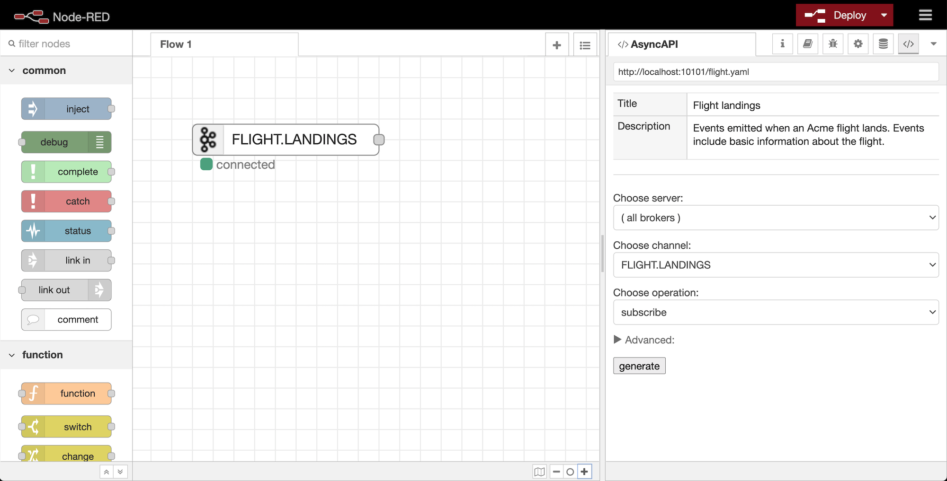Switch to the Flow 1 tab
Viewport: 947px width, 481px height.
224,44
